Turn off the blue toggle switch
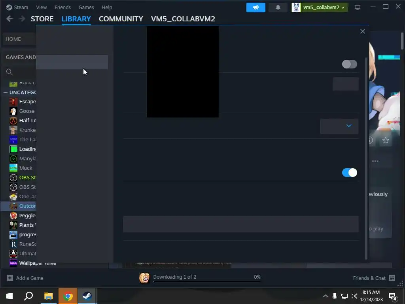The image size is (405, 304). (x=350, y=173)
